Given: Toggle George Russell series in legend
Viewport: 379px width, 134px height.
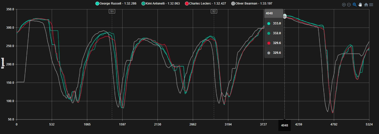Looking at the screenshot, I should coord(118,4).
